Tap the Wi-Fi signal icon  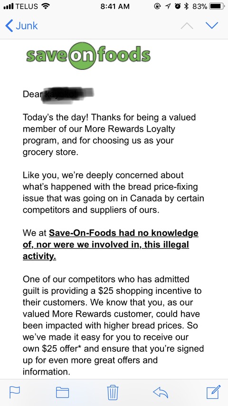pos(46,6)
